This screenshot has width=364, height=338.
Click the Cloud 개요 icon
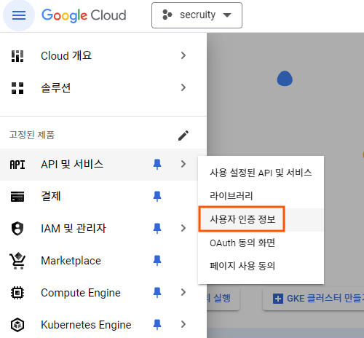[x=17, y=56]
